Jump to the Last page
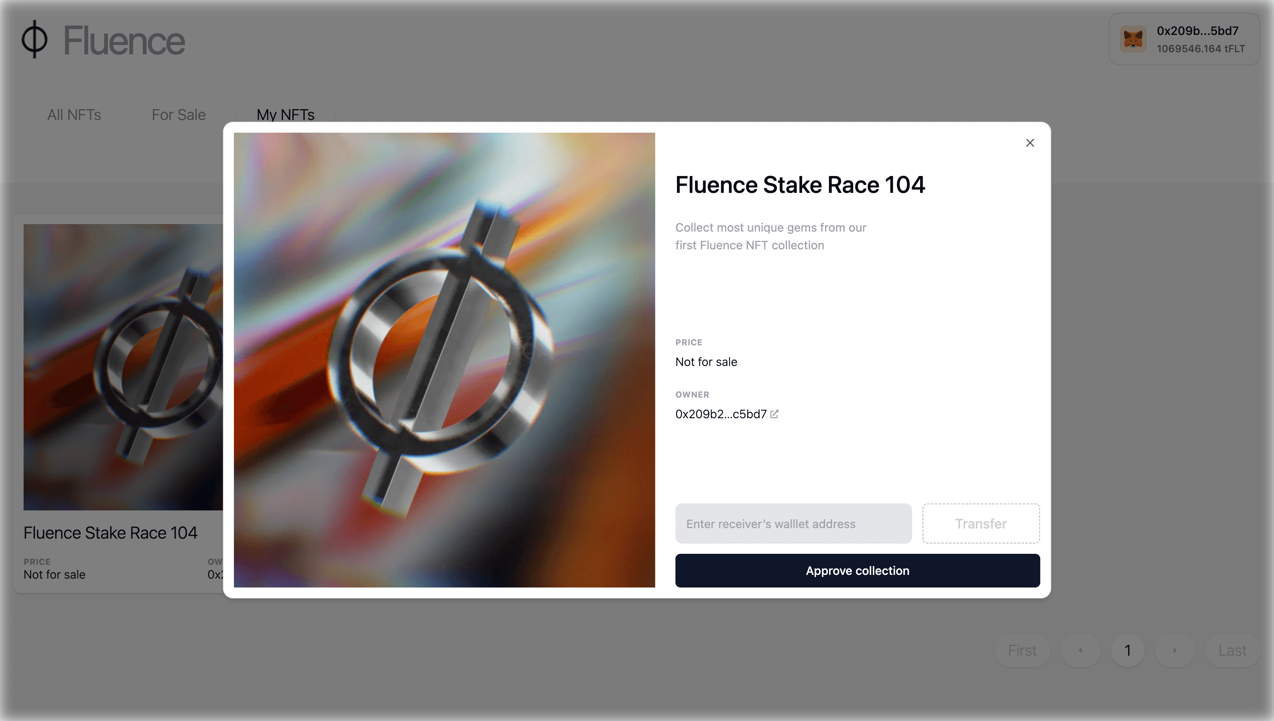 click(x=1232, y=650)
